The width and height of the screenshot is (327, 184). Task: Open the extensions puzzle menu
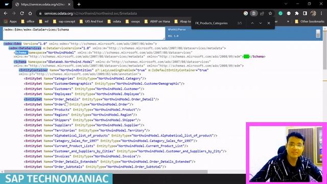[297, 13]
